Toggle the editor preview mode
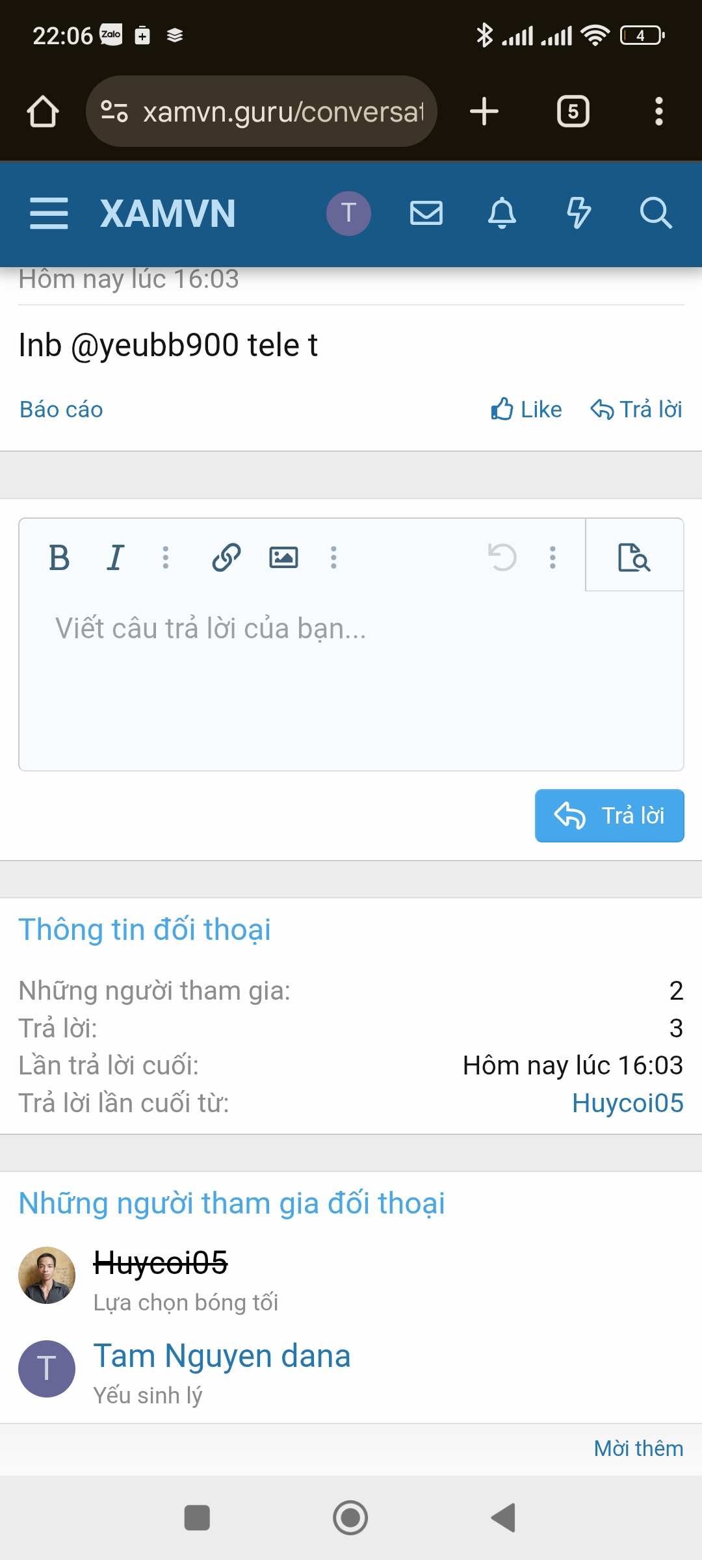The image size is (702, 1560). click(x=634, y=558)
